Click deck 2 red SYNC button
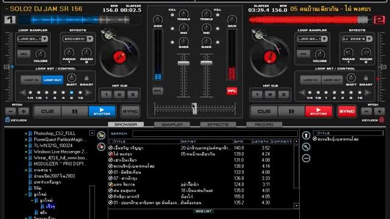 (347, 111)
